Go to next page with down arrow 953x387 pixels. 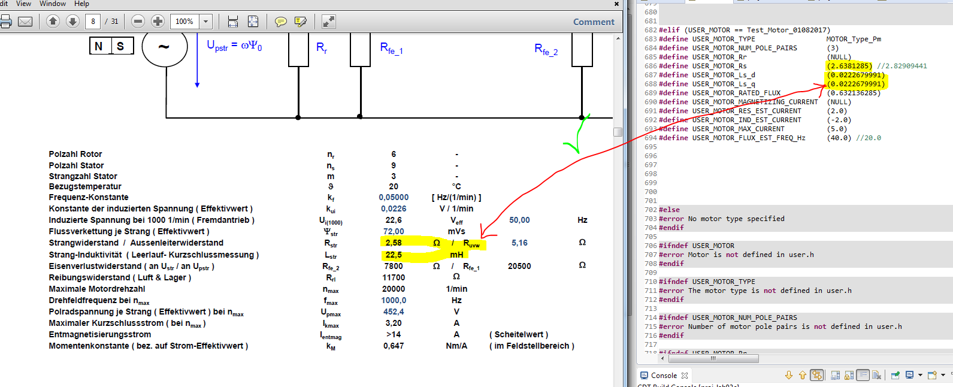[72, 22]
